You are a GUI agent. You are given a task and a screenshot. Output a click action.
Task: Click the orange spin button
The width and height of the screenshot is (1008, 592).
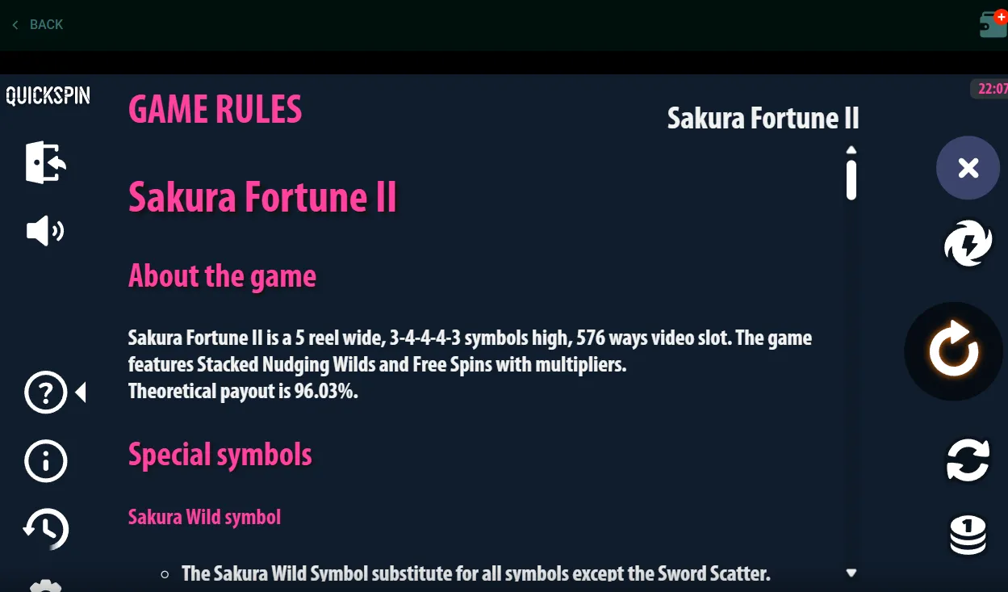pyautogui.click(x=954, y=351)
